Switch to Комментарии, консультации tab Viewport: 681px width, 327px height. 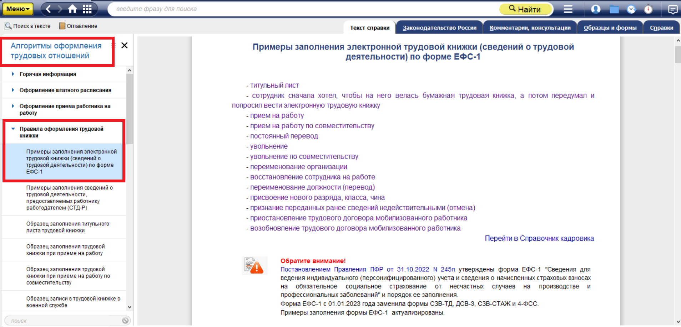point(530,27)
